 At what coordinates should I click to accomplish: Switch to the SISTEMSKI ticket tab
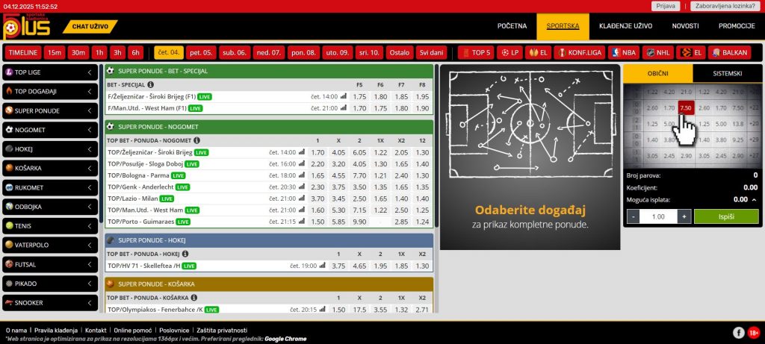pyautogui.click(x=728, y=73)
